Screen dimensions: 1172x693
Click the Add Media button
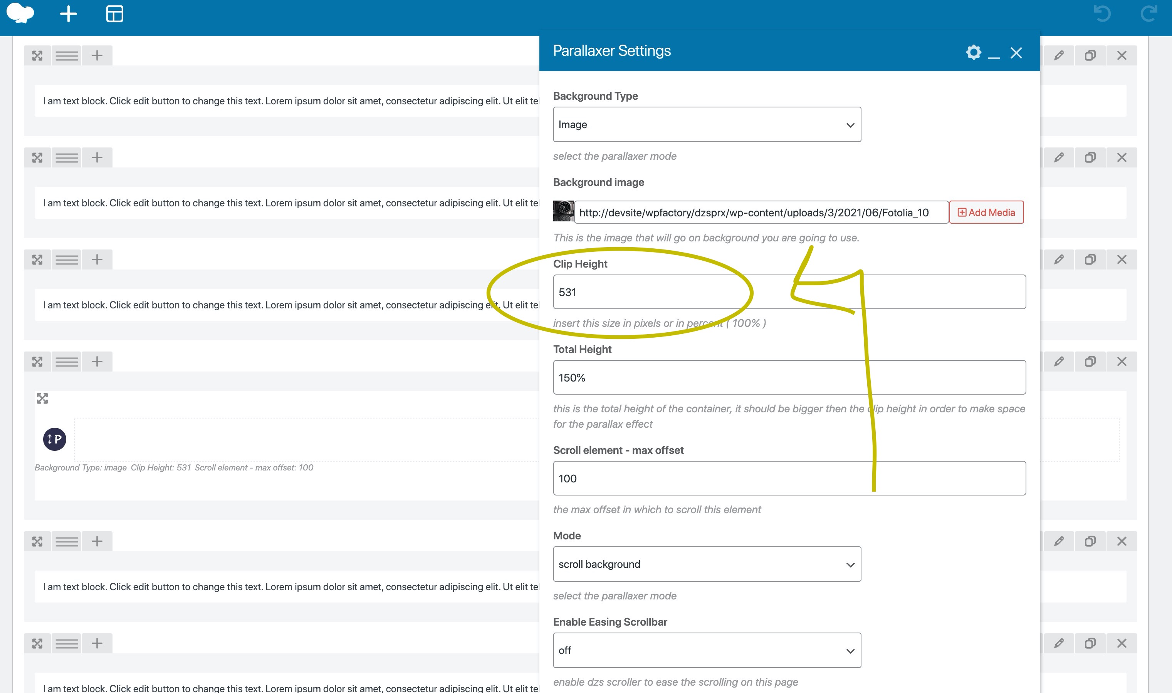coord(986,213)
